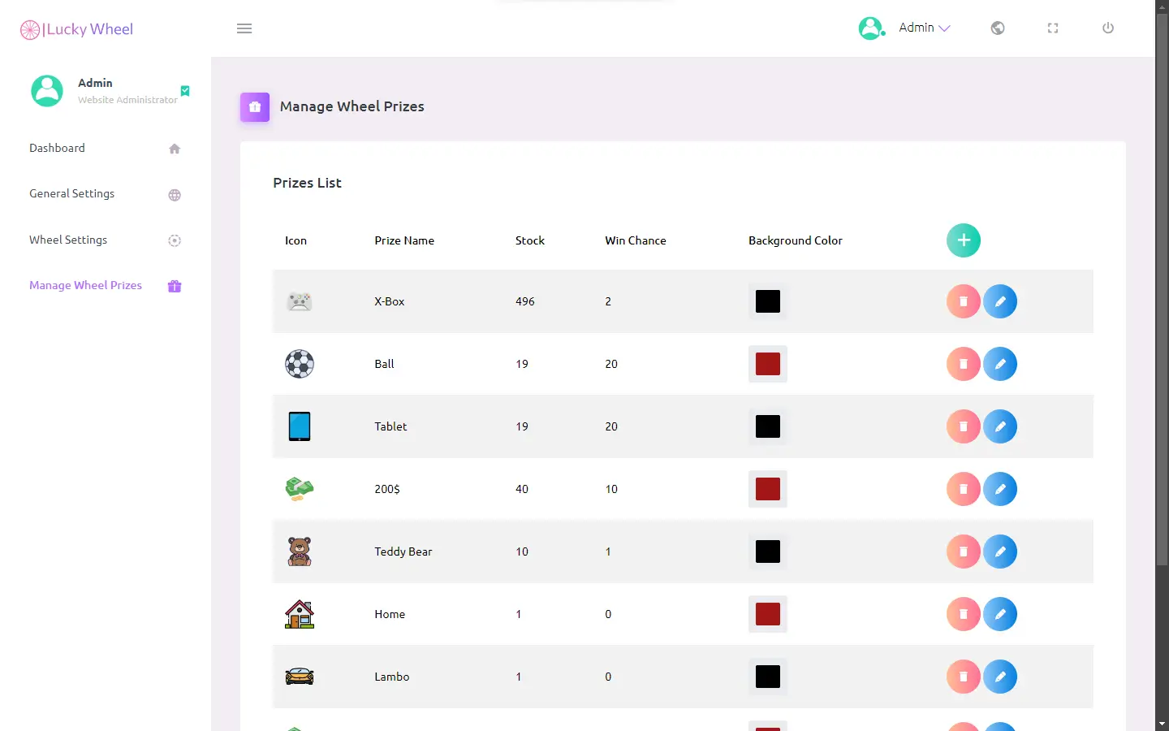
Task: Delete the X-Box prize
Action: coord(964,301)
